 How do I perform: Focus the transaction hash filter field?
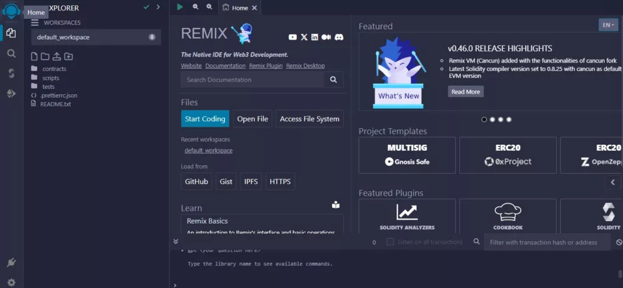[547, 242]
